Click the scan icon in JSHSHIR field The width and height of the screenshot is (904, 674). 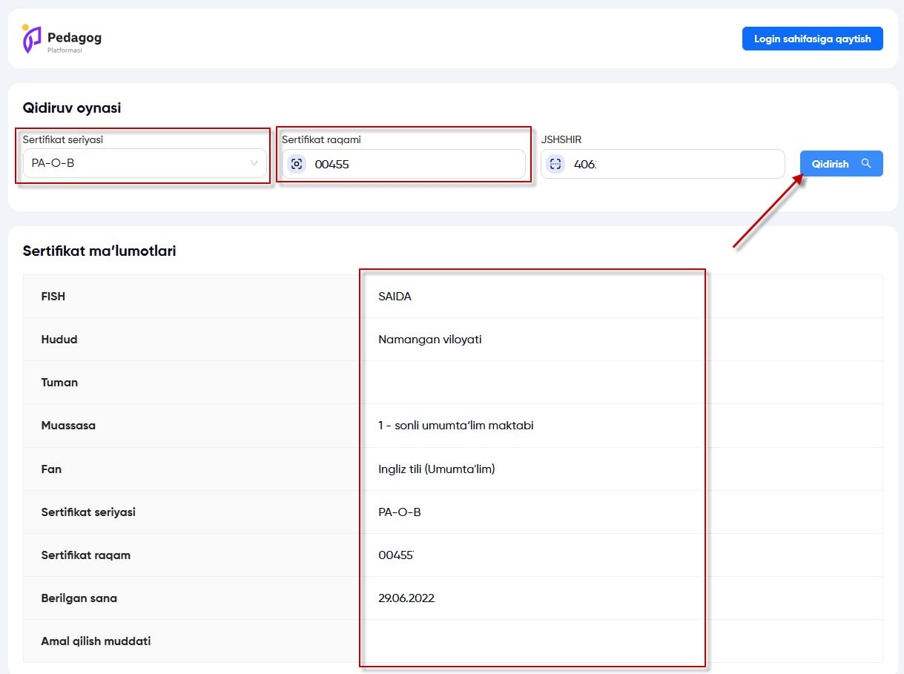555,164
